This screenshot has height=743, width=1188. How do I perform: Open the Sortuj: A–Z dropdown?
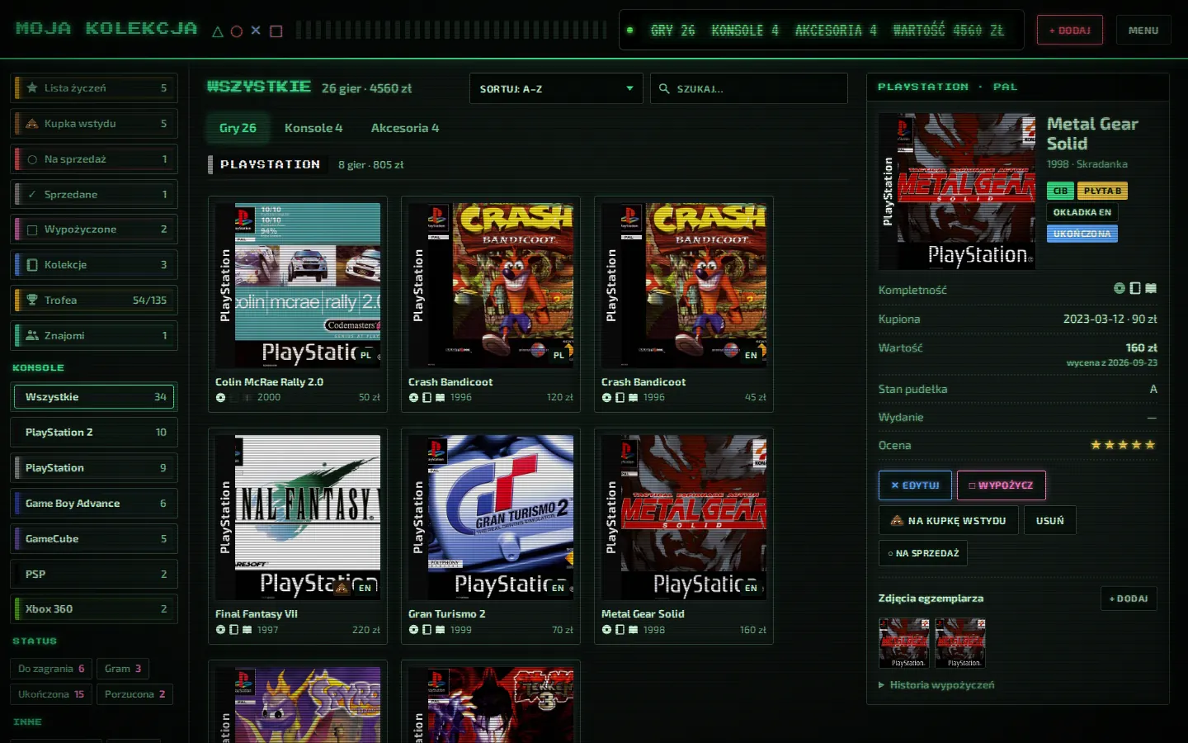click(x=556, y=88)
